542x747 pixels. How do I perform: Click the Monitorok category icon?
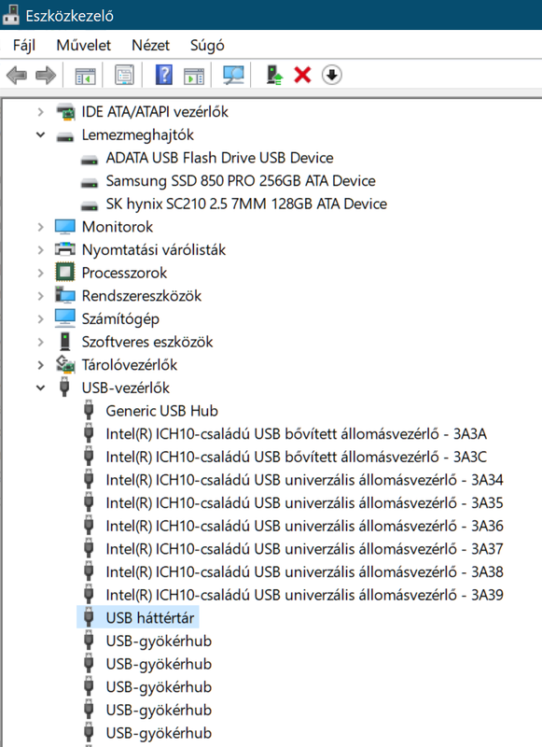pyautogui.click(x=65, y=227)
